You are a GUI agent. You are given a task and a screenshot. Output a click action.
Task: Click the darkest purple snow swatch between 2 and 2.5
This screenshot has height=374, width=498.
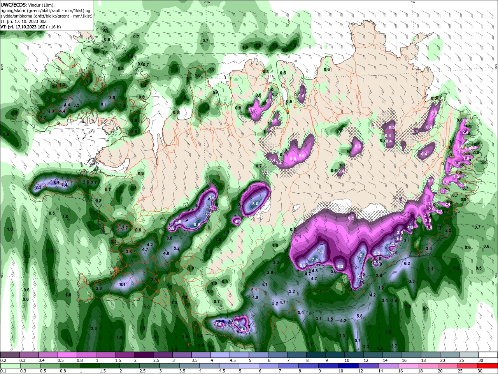(x=144, y=355)
